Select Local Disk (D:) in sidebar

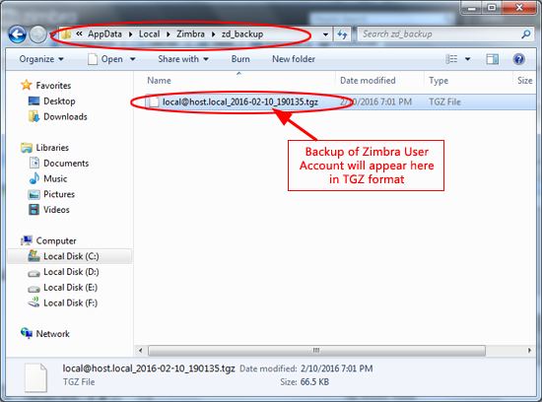[71, 272]
